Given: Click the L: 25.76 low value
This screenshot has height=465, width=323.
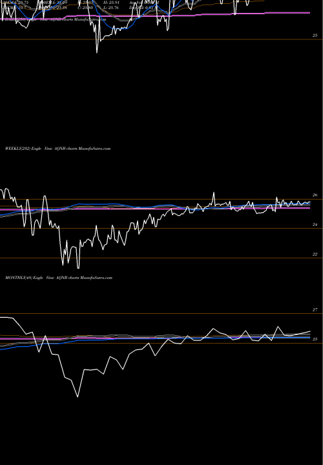Looking at the screenshot, I should coord(111,8).
